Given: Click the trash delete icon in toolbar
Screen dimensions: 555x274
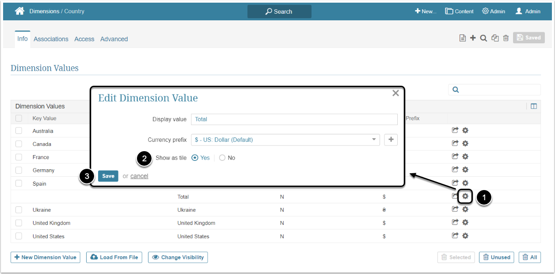Looking at the screenshot, I should point(506,38).
